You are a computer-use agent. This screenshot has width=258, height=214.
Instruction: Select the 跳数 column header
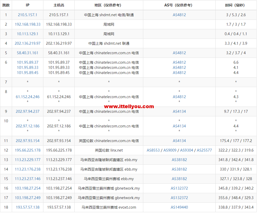pyautogui.click(x=6, y=5)
